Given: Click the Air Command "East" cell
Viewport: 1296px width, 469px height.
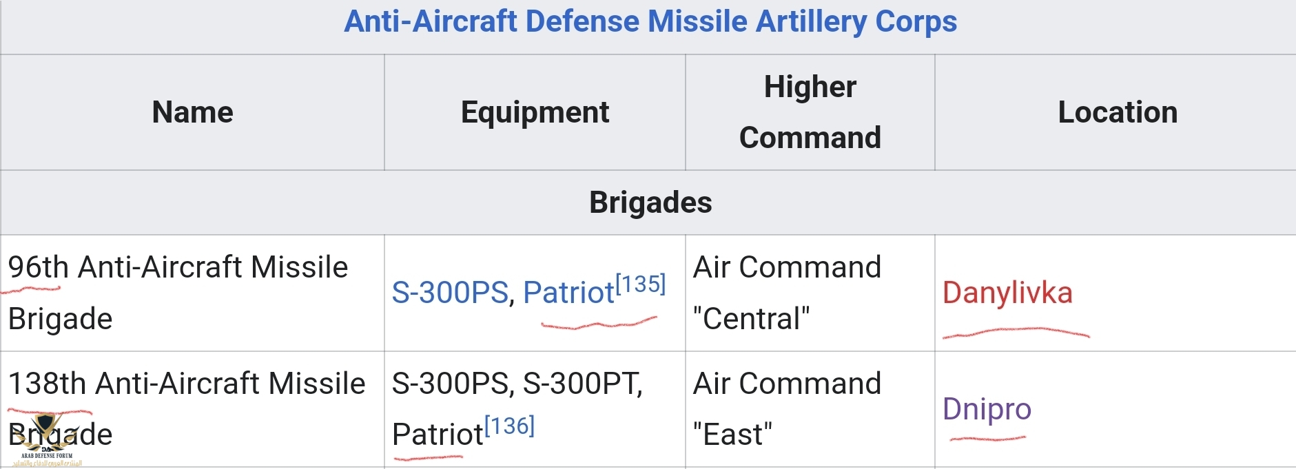Looking at the screenshot, I should pyautogui.click(x=787, y=409).
